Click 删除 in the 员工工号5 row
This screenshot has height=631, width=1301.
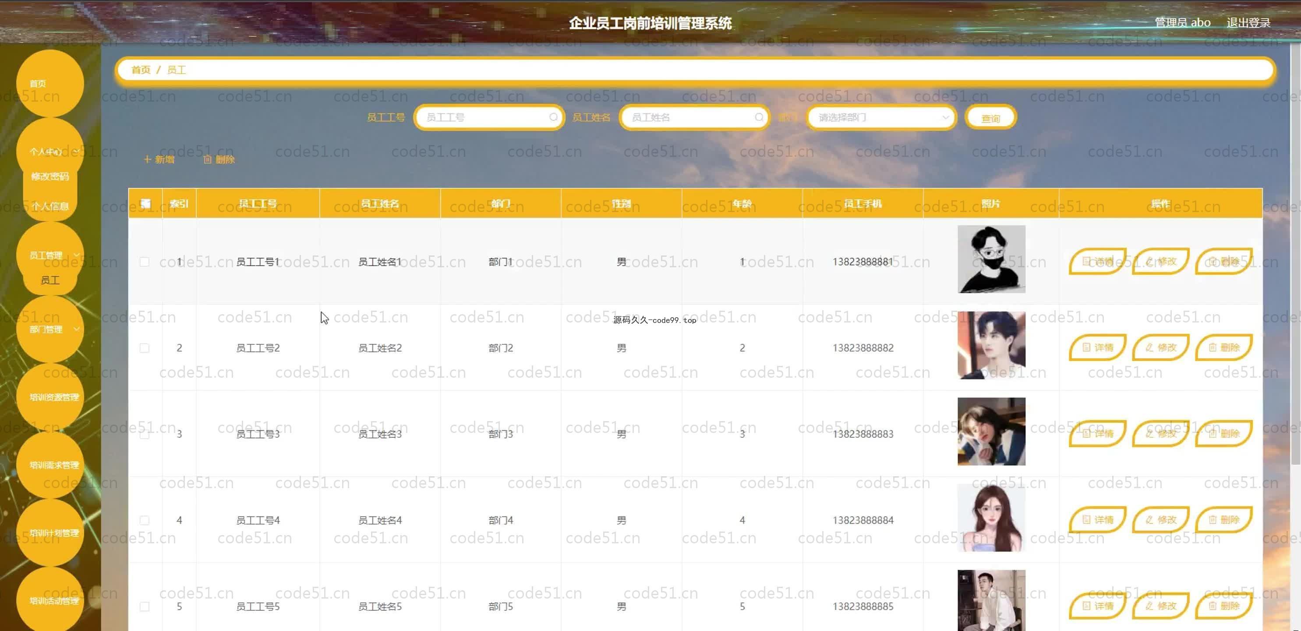pyautogui.click(x=1224, y=606)
